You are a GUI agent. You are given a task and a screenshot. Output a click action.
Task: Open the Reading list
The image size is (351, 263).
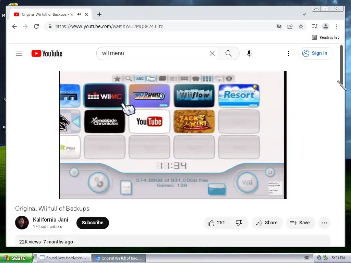[x=326, y=37]
